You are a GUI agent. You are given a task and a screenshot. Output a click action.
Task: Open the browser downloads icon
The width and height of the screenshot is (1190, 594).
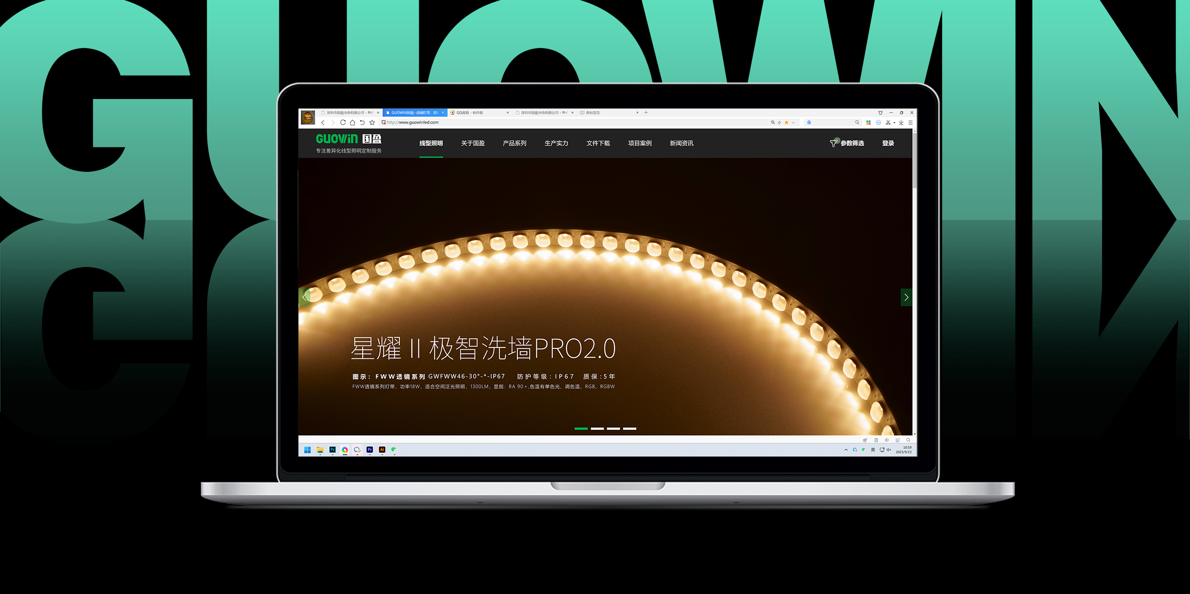click(901, 122)
